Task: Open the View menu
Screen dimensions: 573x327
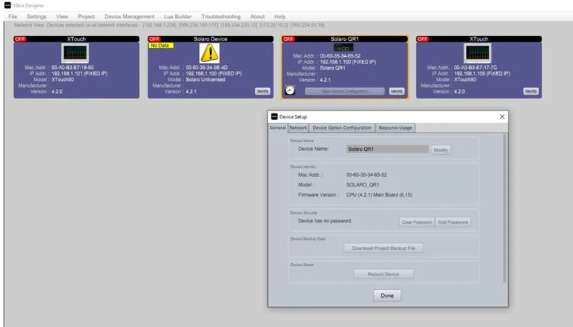Action: pyautogui.click(x=62, y=17)
